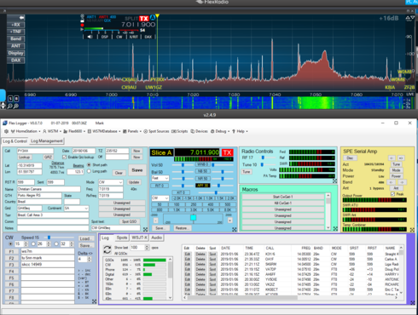Click the Spot QSO button

pos(130,221)
